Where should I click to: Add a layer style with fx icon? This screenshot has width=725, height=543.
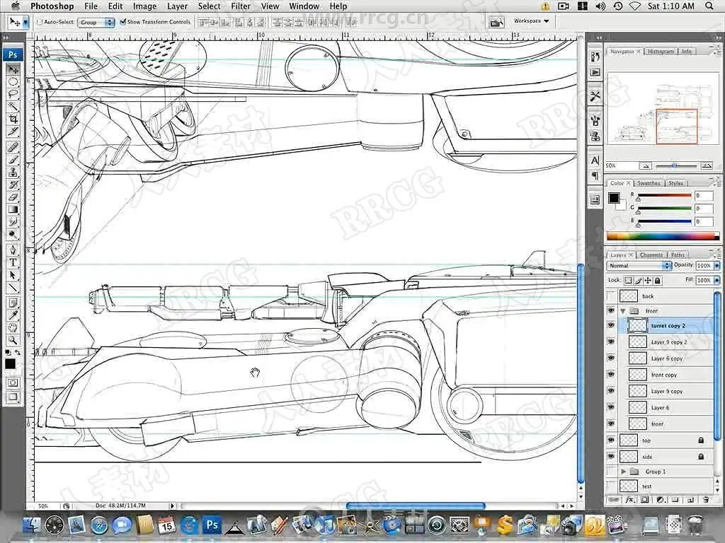[x=629, y=500]
